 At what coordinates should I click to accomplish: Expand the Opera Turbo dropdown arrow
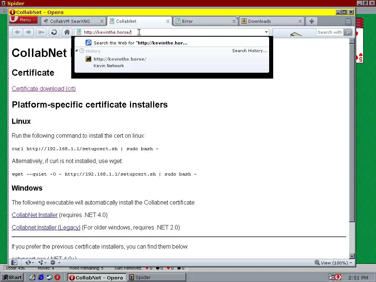(x=59, y=263)
